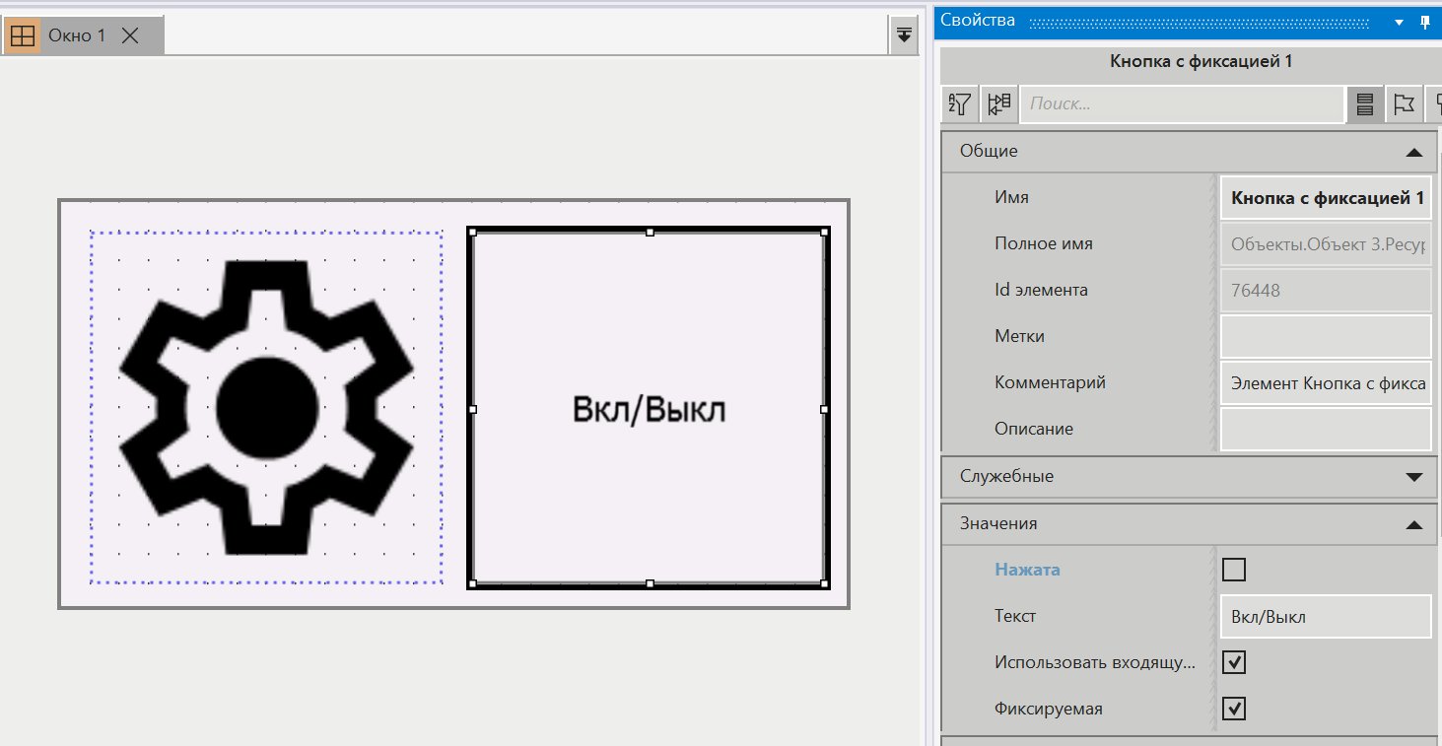Switch to the Окно 1 tab
Viewport: 1442px width, 746px height.
tap(77, 36)
